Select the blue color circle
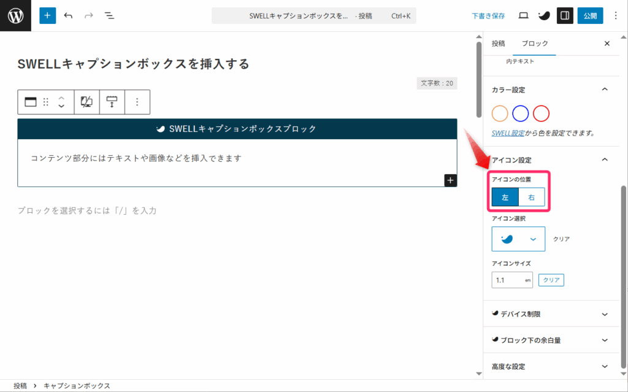 tap(520, 113)
